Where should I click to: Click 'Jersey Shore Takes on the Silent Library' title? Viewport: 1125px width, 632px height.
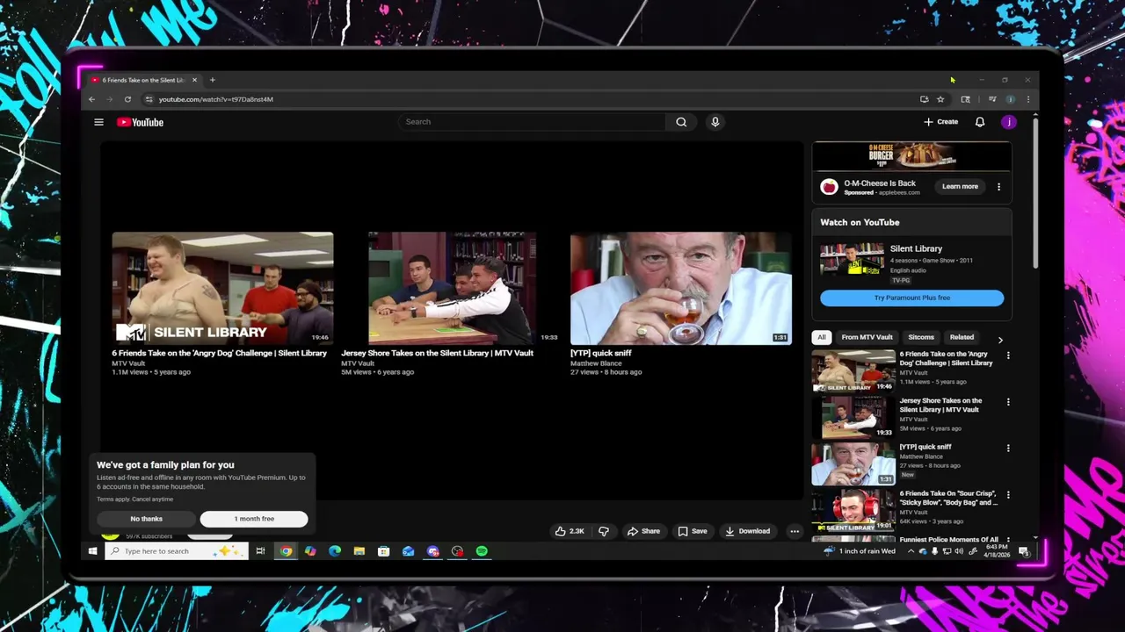[437, 353]
